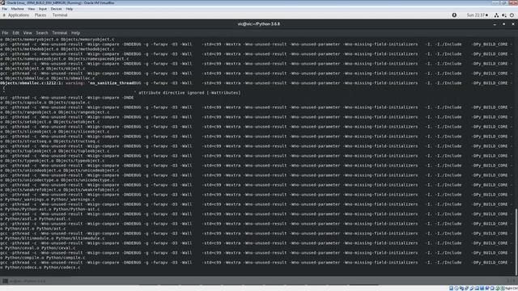Click the Objects/tupleobject.o output line

pyautogui.click(x=55, y=151)
